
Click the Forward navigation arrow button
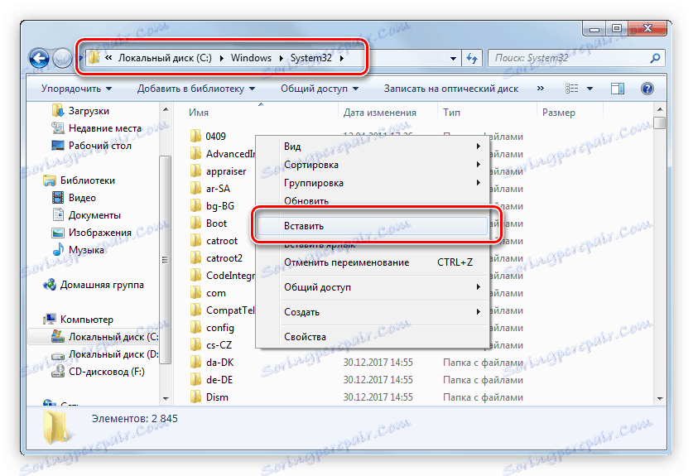[x=62, y=58]
